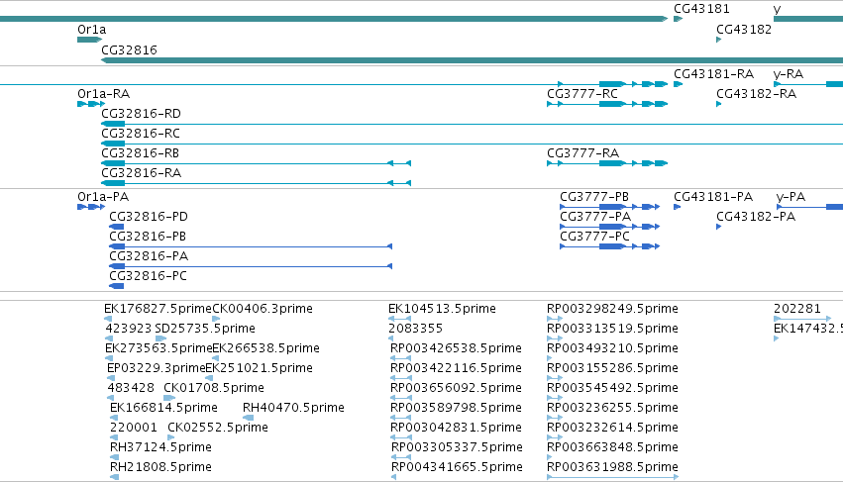Screen dimensions: 843x482
Task: Select the CG32816-PB protein label
Action: tap(148, 237)
